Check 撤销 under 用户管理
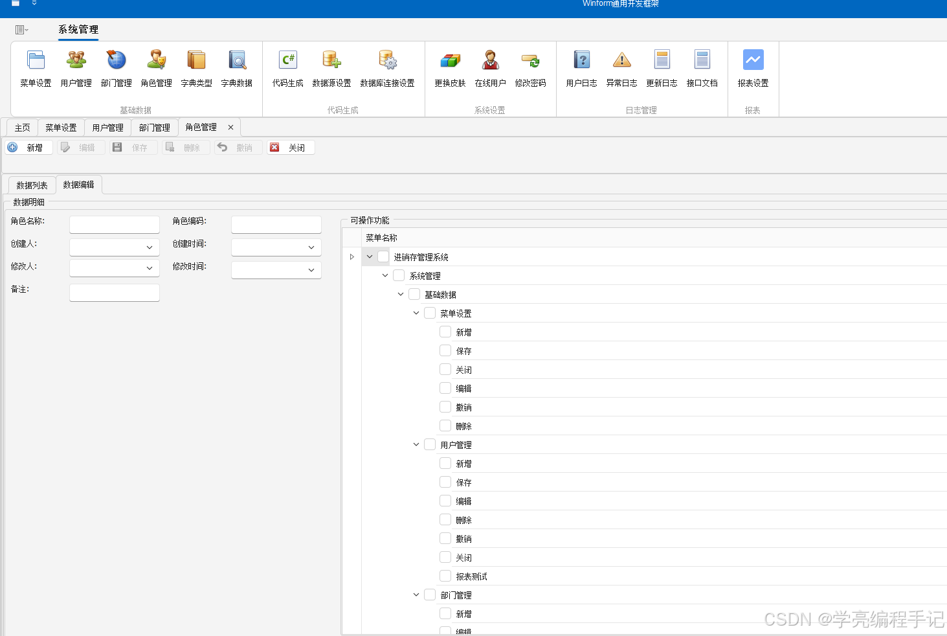Viewport: 947px width, 636px height. [x=445, y=538]
